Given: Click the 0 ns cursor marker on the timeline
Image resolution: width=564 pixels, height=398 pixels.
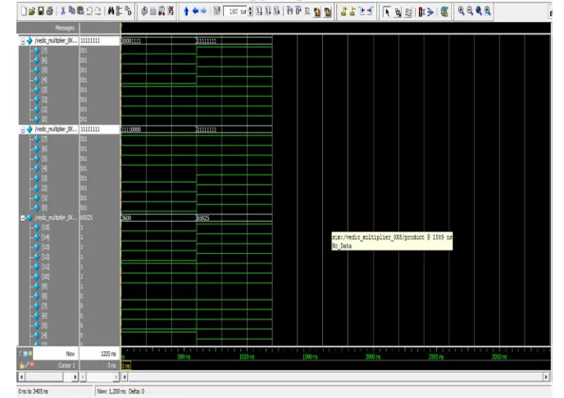Looking at the screenshot, I should point(126,366).
